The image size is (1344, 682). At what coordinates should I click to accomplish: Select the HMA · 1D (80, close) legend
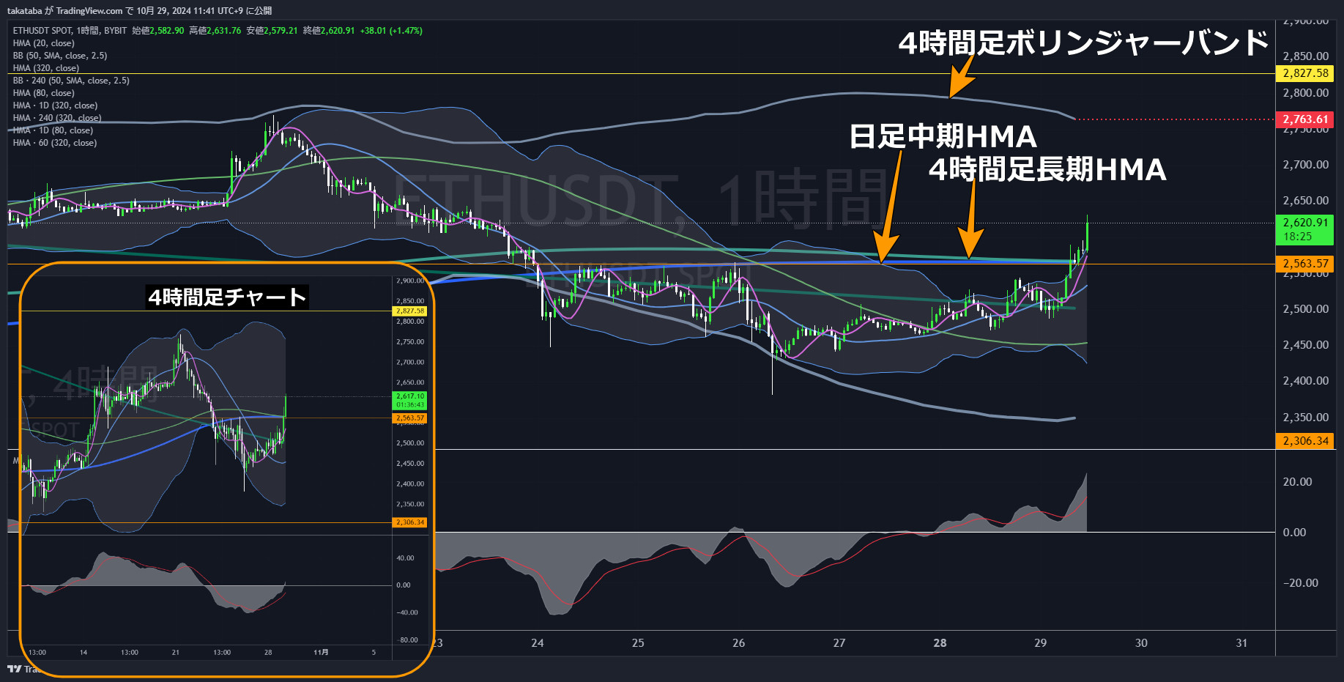(53, 130)
